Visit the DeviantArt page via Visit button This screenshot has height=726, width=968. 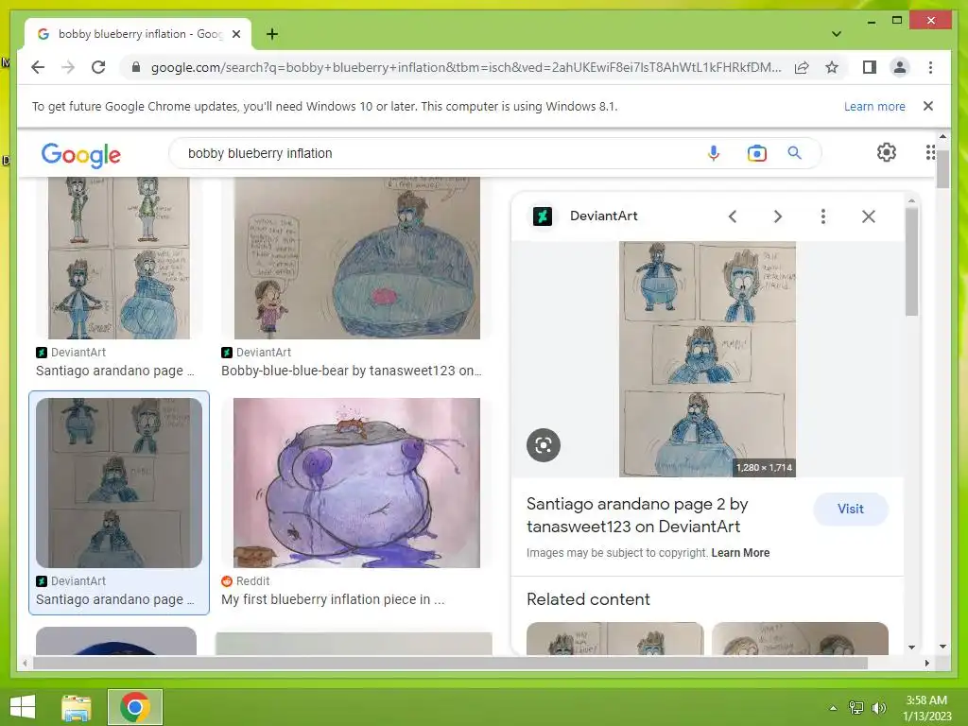850,510
